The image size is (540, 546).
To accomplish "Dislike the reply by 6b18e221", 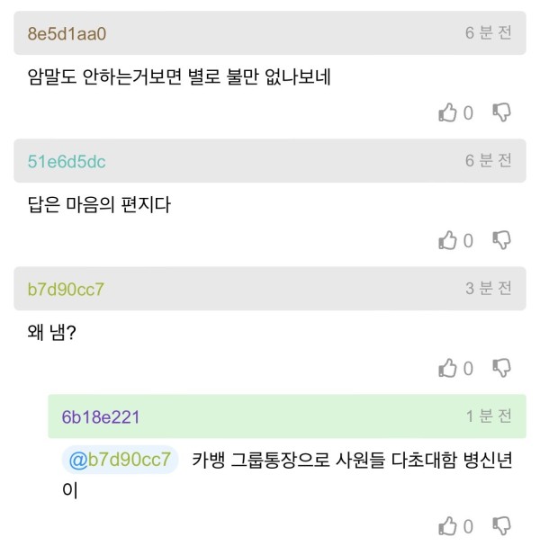I will click(x=501, y=526).
